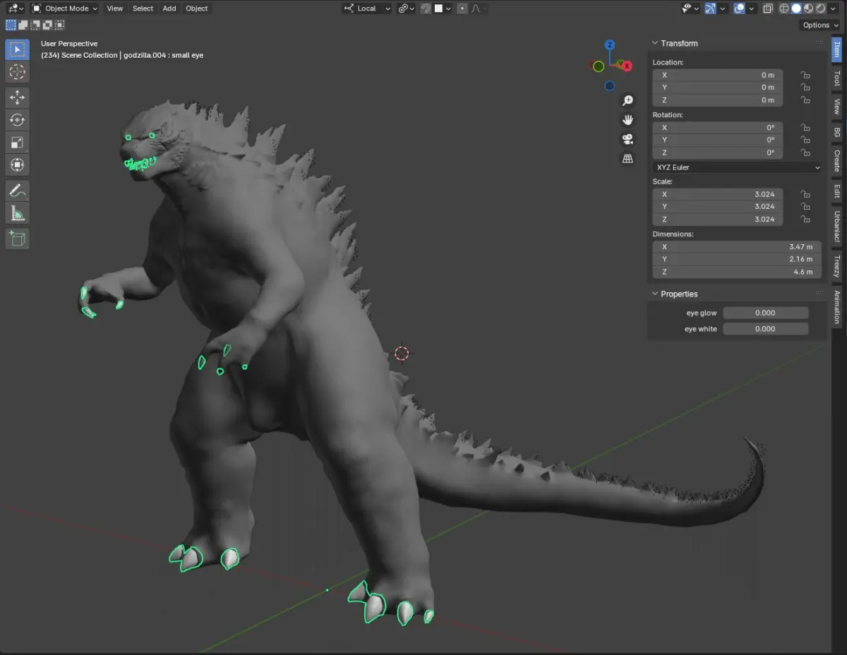
Task: Click the green negative Y gizmo circle
Action: 599,66
